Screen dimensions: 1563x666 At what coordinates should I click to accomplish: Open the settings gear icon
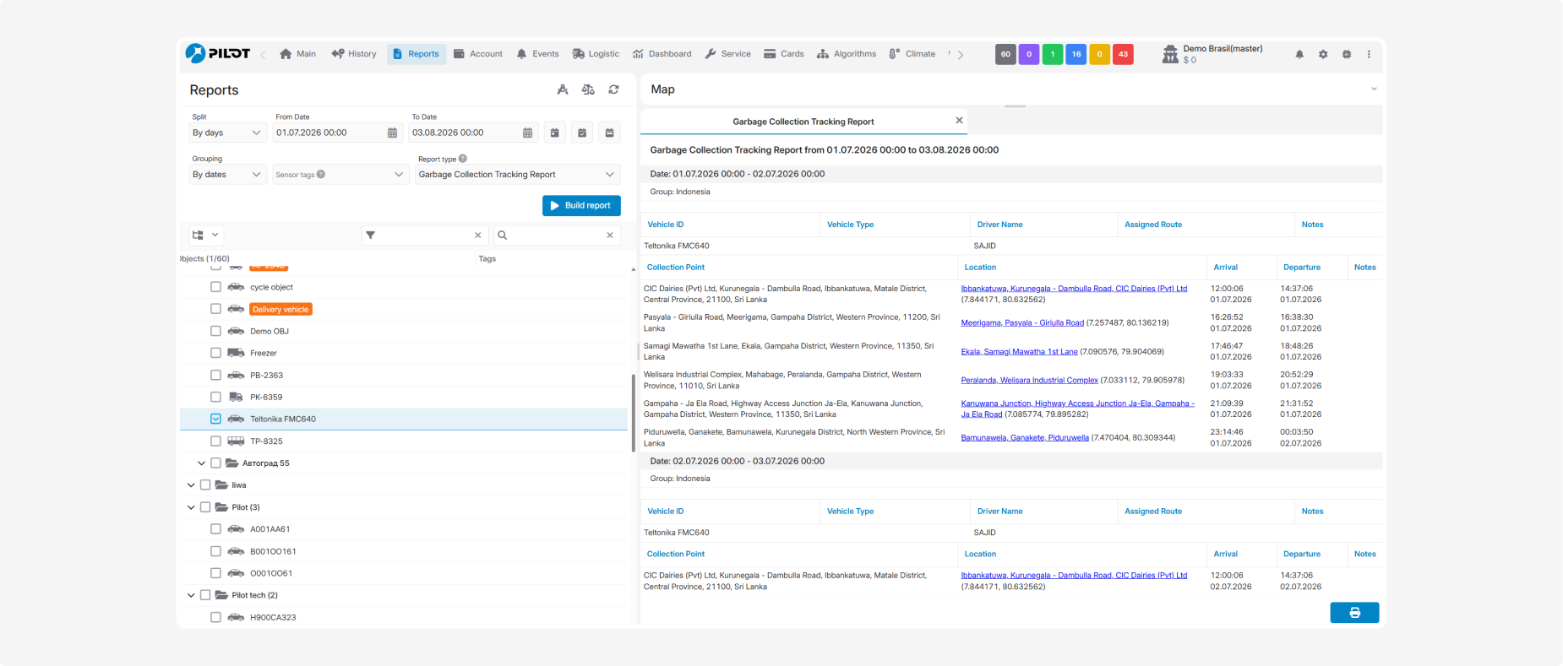[x=1323, y=54]
